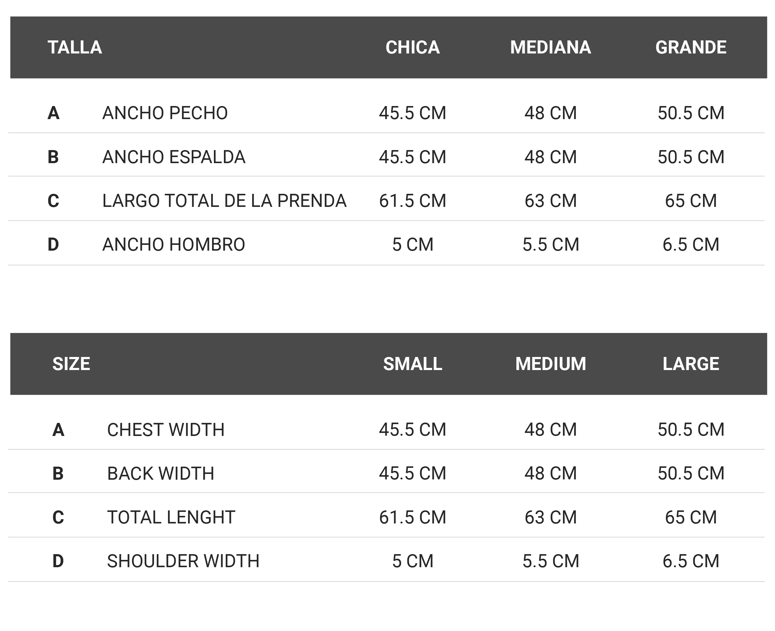Click 63 CM in the TOTAL LENGHT row
This screenshot has width=775, height=631.
[550, 517]
